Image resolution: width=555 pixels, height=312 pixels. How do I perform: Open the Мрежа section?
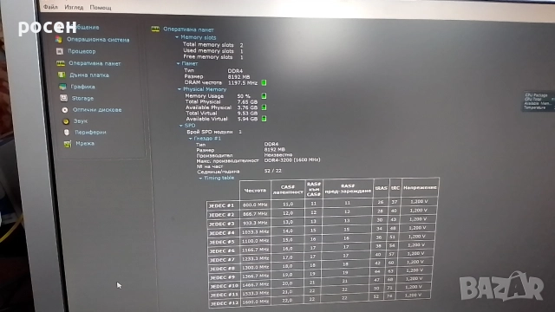click(85, 144)
